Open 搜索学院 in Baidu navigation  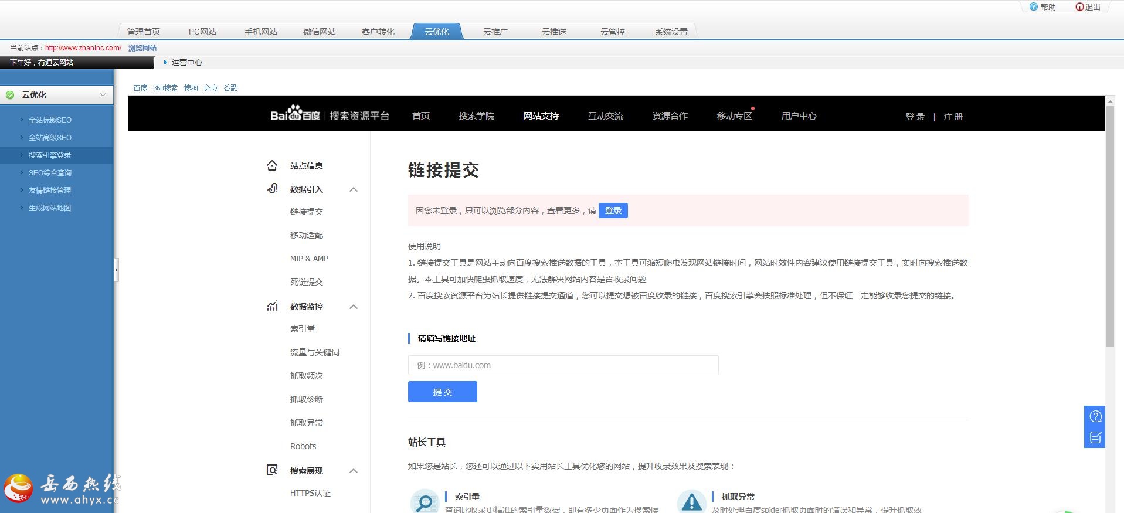477,115
